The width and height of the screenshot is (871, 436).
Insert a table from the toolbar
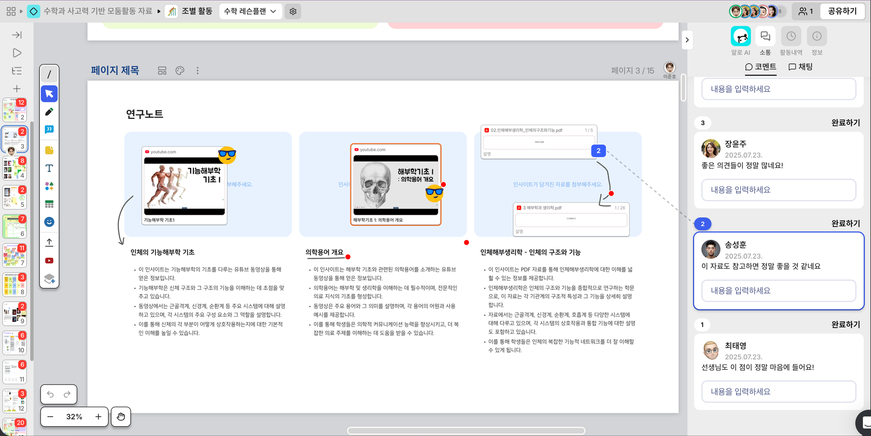(49, 204)
